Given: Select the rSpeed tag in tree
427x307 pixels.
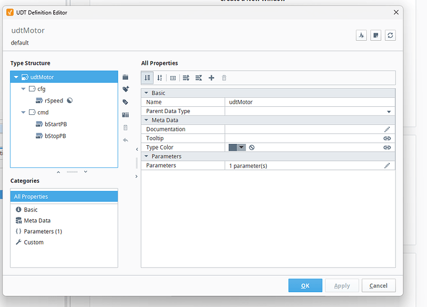Looking at the screenshot, I should (x=54, y=101).
